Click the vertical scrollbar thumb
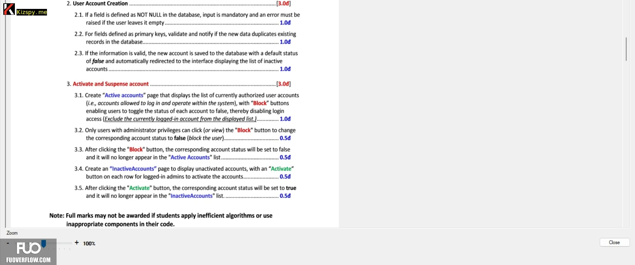Image resolution: width=635 pixels, height=265 pixels. coord(626,49)
